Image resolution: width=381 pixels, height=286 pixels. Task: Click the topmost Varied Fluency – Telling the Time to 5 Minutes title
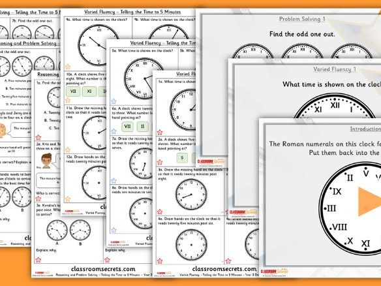pos(132,12)
